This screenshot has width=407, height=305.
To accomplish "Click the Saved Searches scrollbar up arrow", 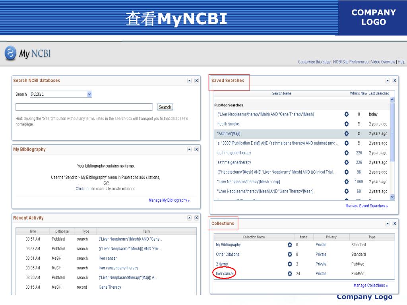I will [392, 100].
